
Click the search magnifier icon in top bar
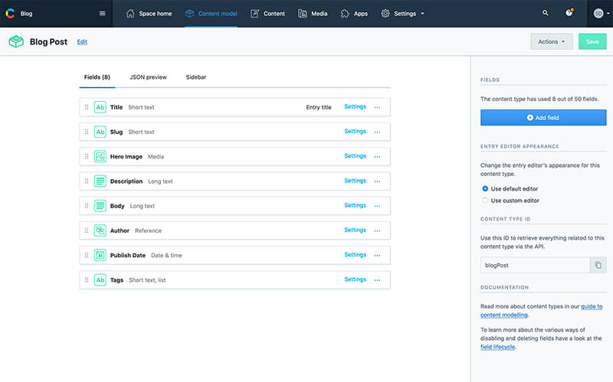point(546,13)
